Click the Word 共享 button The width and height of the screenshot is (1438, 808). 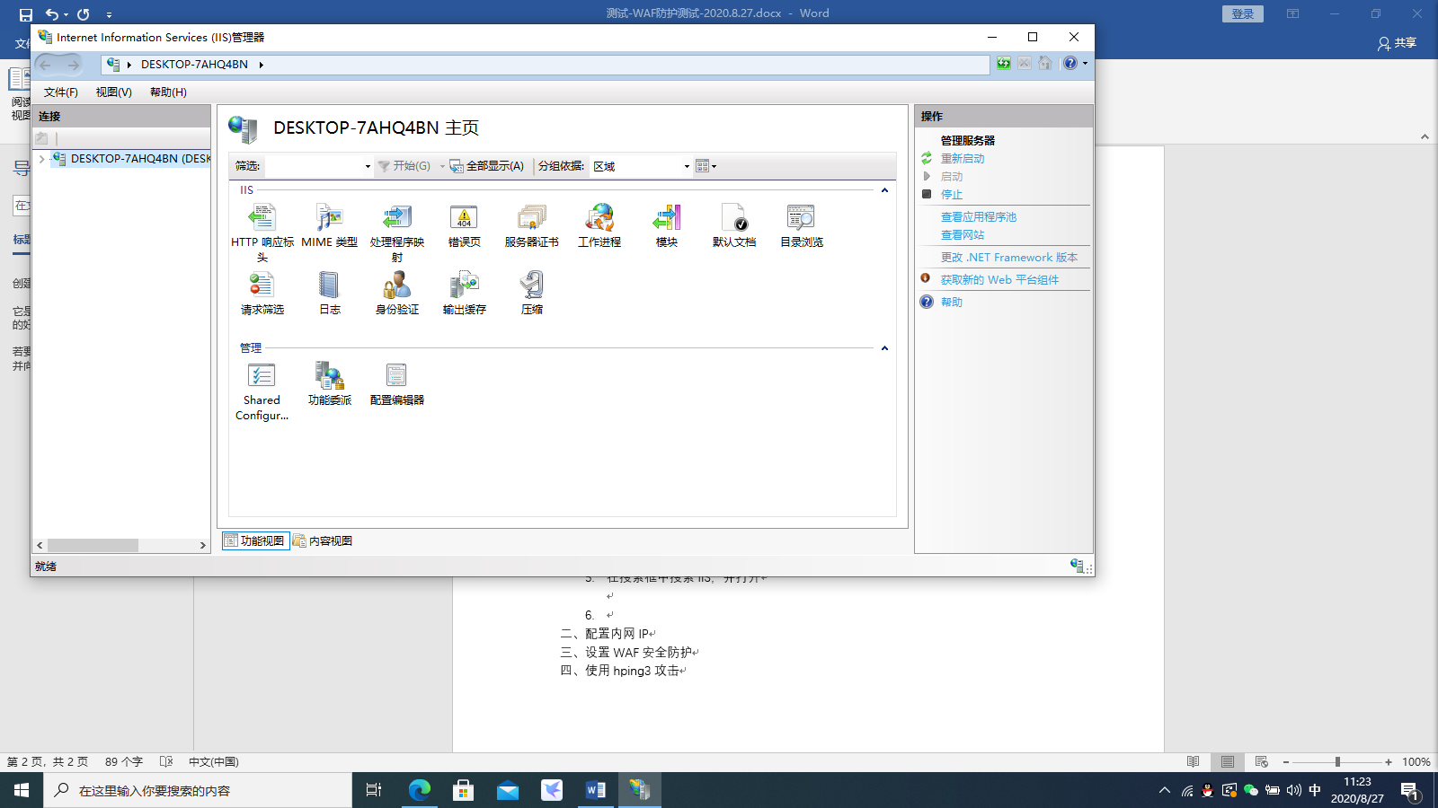(x=1398, y=43)
